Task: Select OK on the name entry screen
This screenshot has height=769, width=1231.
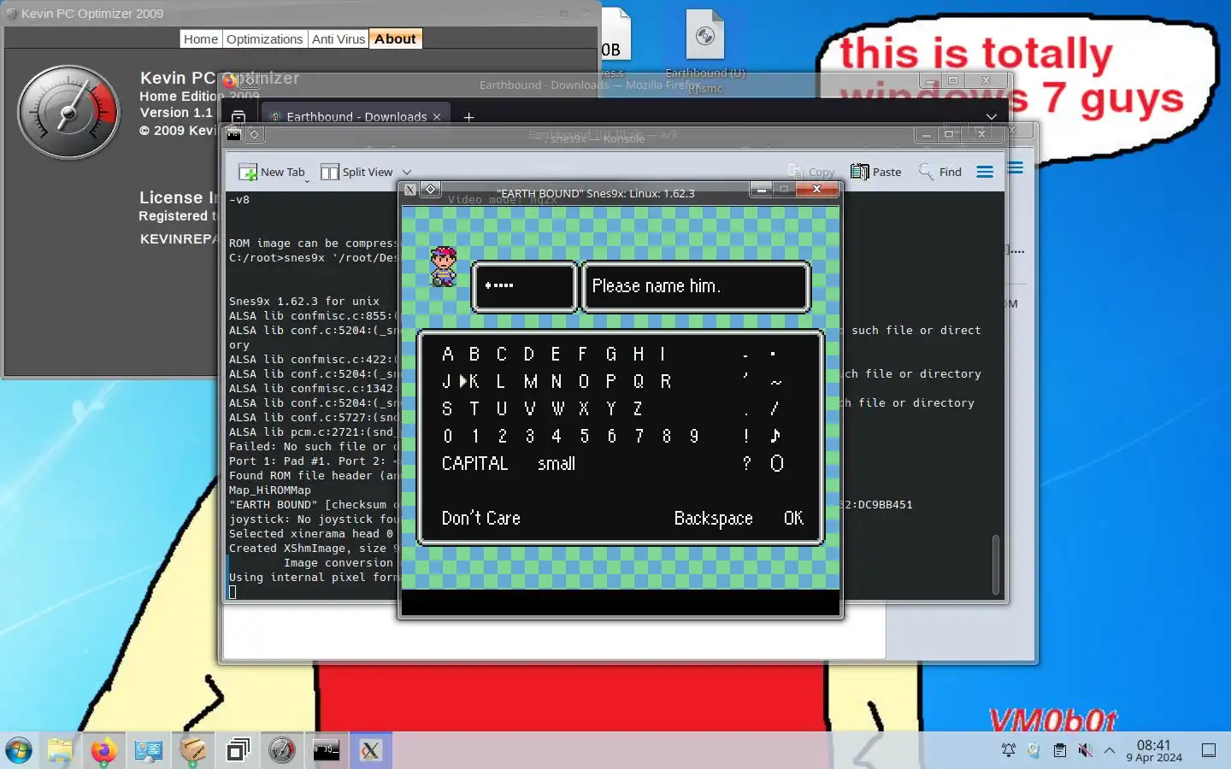Action: tap(793, 518)
